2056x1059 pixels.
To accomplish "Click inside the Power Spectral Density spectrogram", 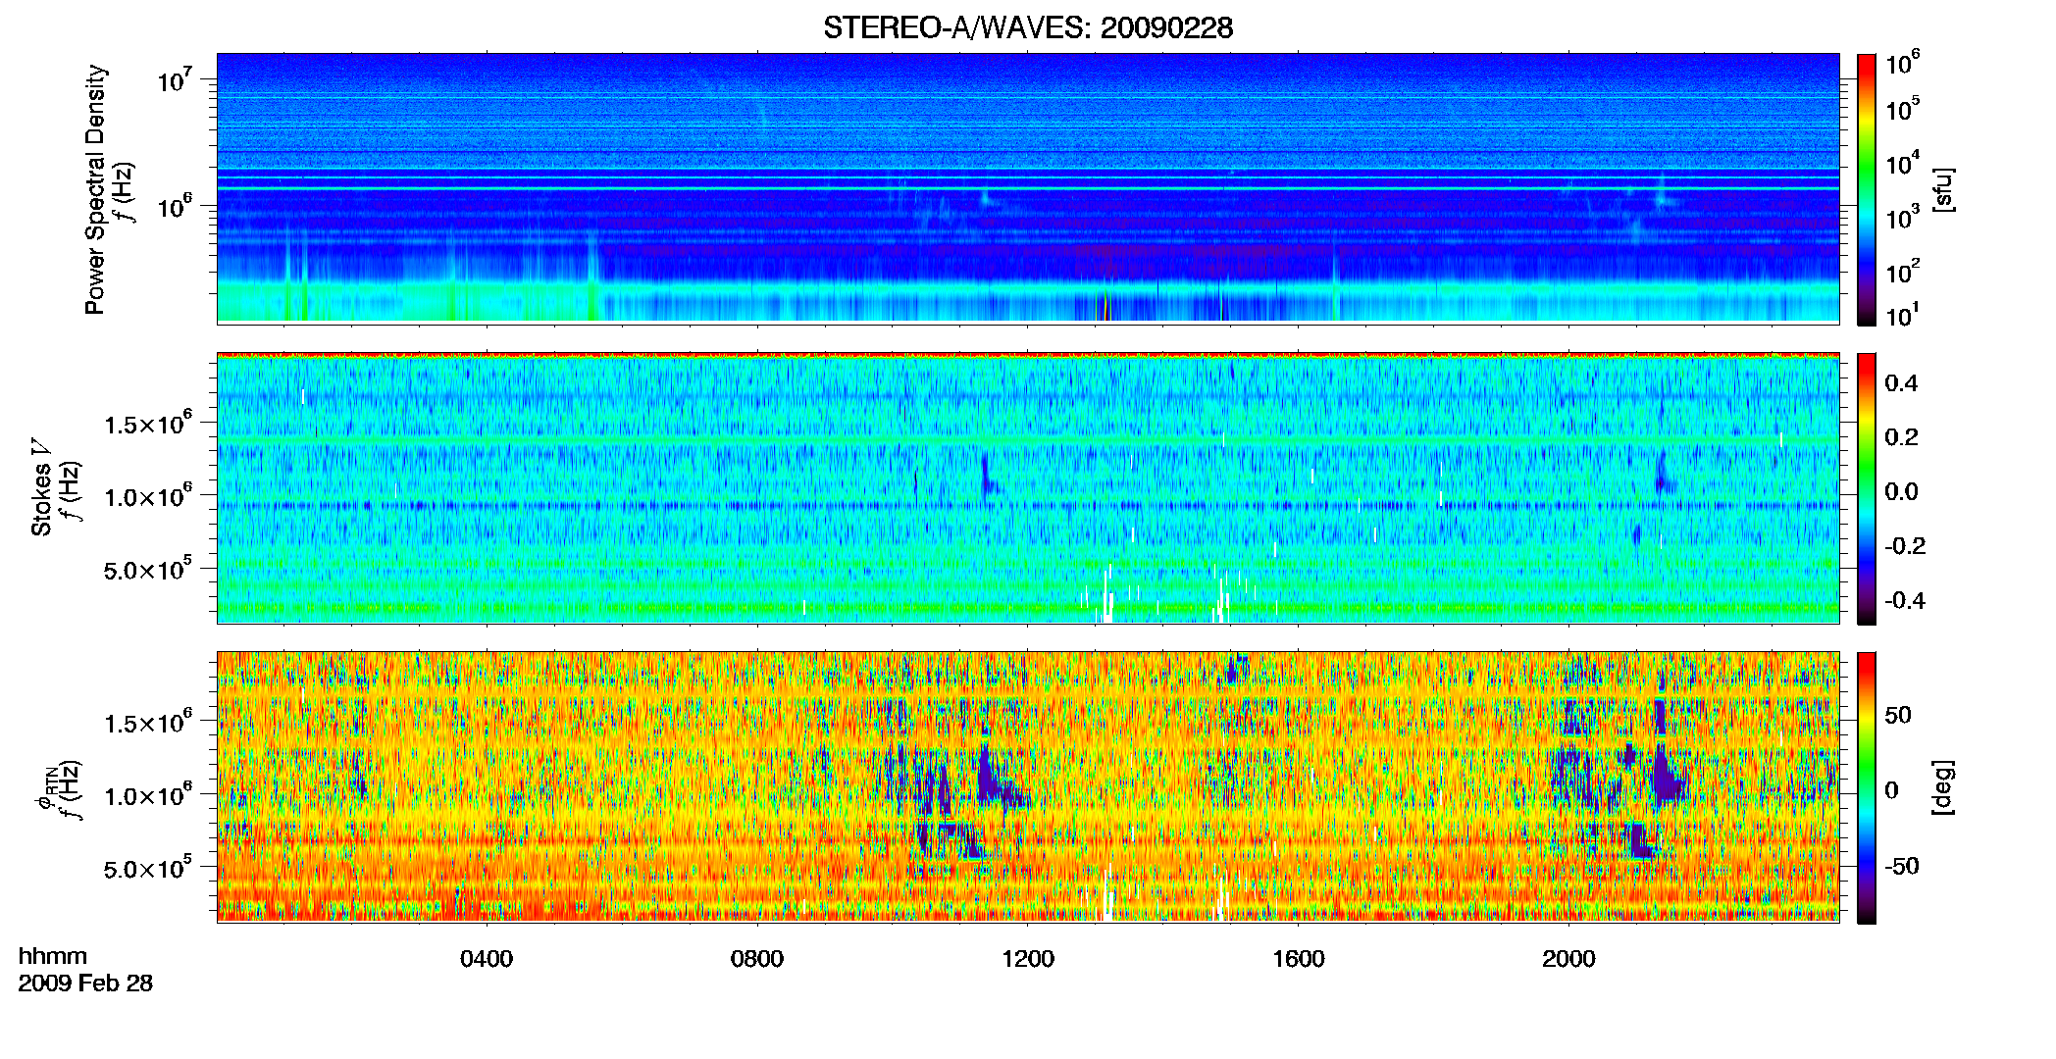I will [x=1028, y=188].
